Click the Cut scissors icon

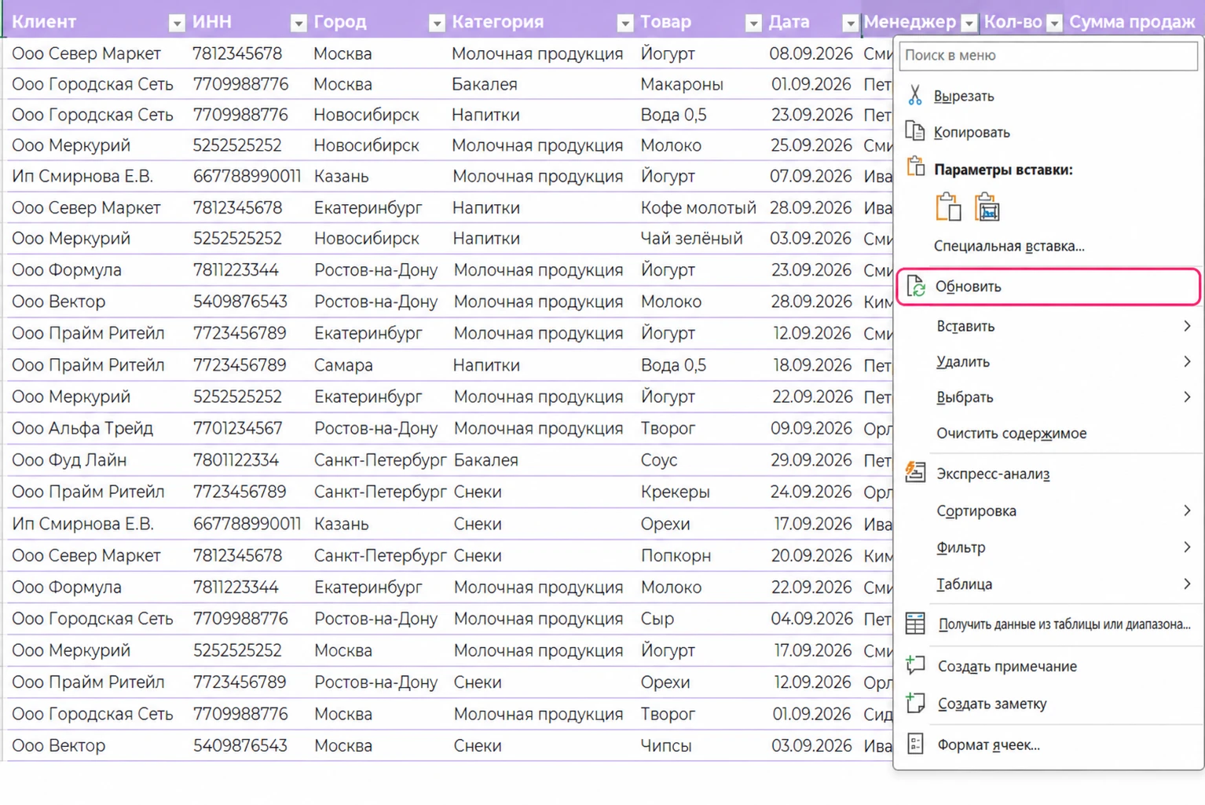point(915,95)
